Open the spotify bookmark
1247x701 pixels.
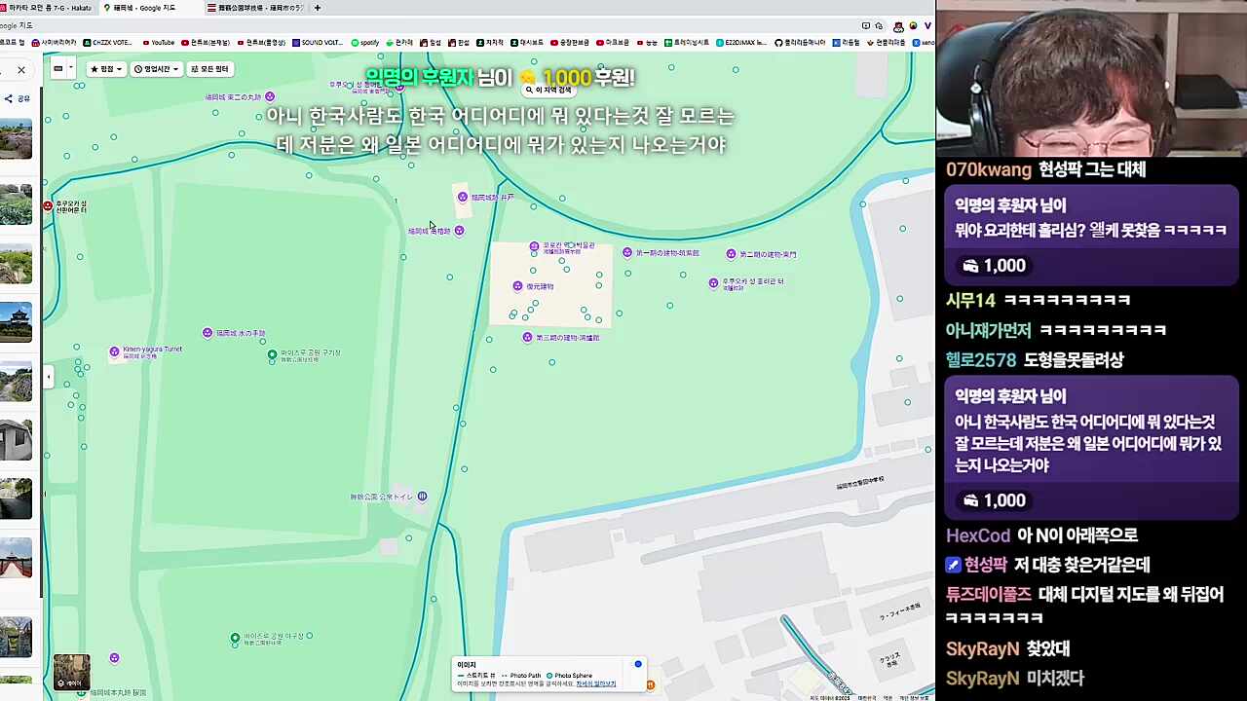[x=365, y=43]
